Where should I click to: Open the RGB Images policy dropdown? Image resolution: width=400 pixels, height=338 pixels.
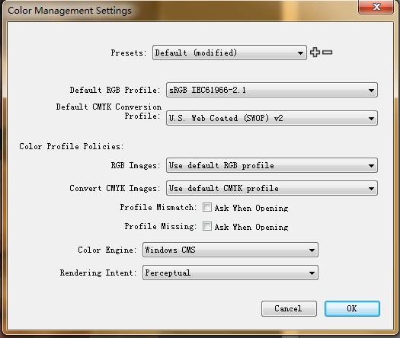(272, 165)
